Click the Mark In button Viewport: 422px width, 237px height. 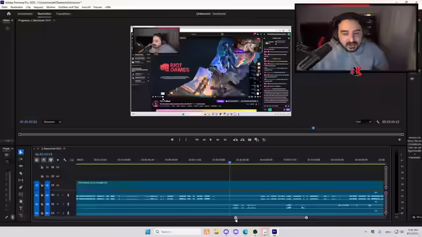click(x=179, y=140)
